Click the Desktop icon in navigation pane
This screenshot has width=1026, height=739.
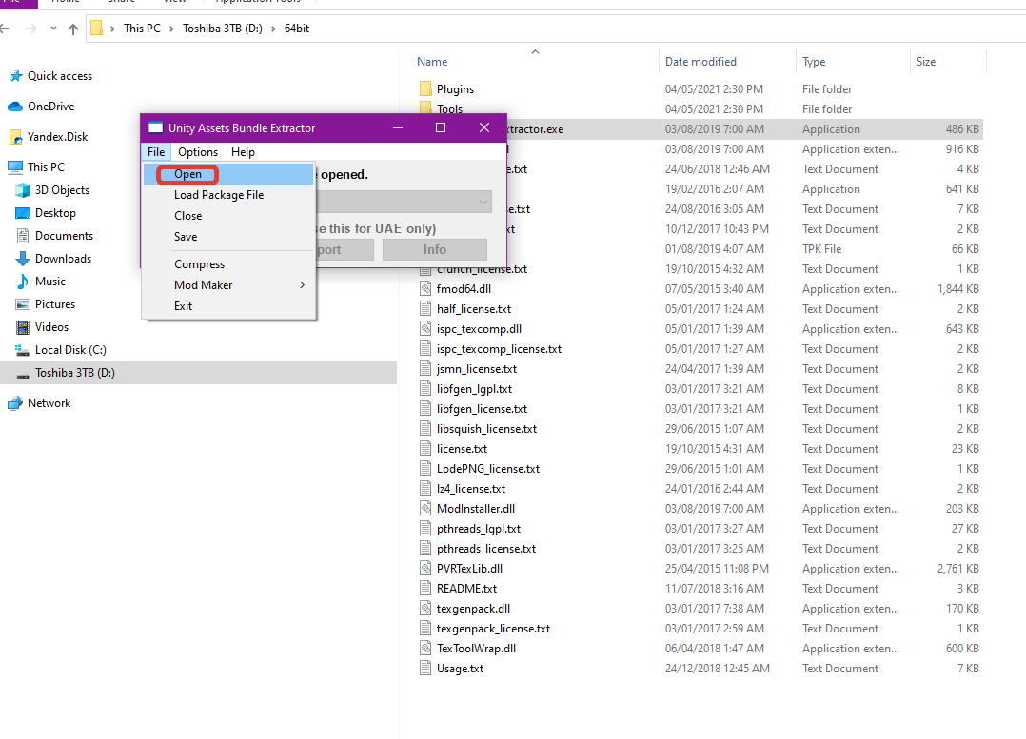tap(23, 213)
